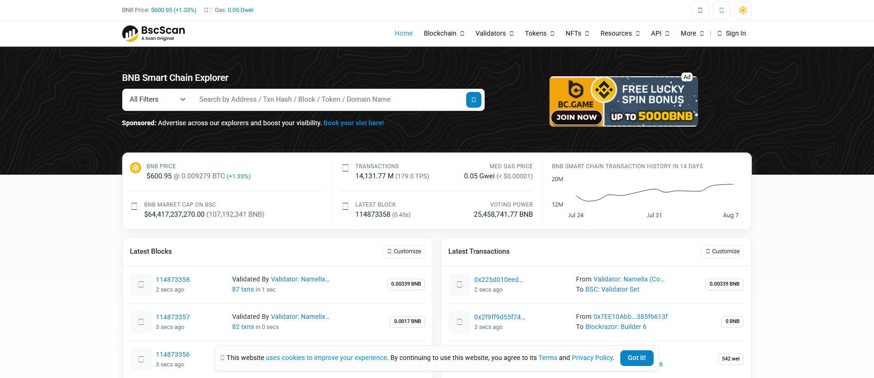
Task: Open the Privacy Policy link
Action: click(x=593, y=358)
